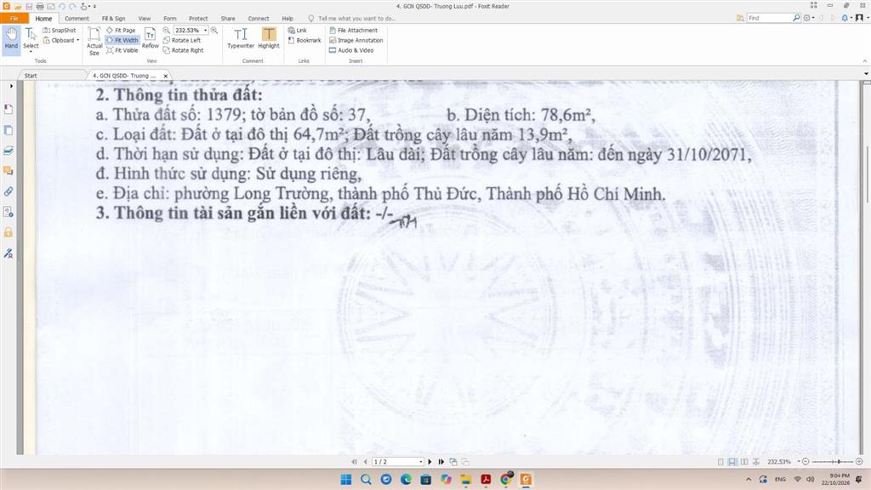Select the Hand tool
This screenshot has height=490, width=871.
pos(11,39)
